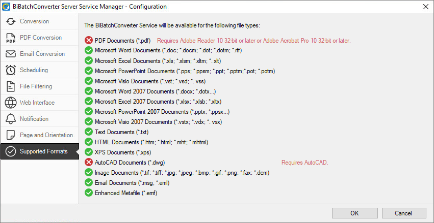This screenshot has width=434, height=223.
Task: Click the 'AutoCAD Documents (*.dwg)' label
Action: pos(130,163)
